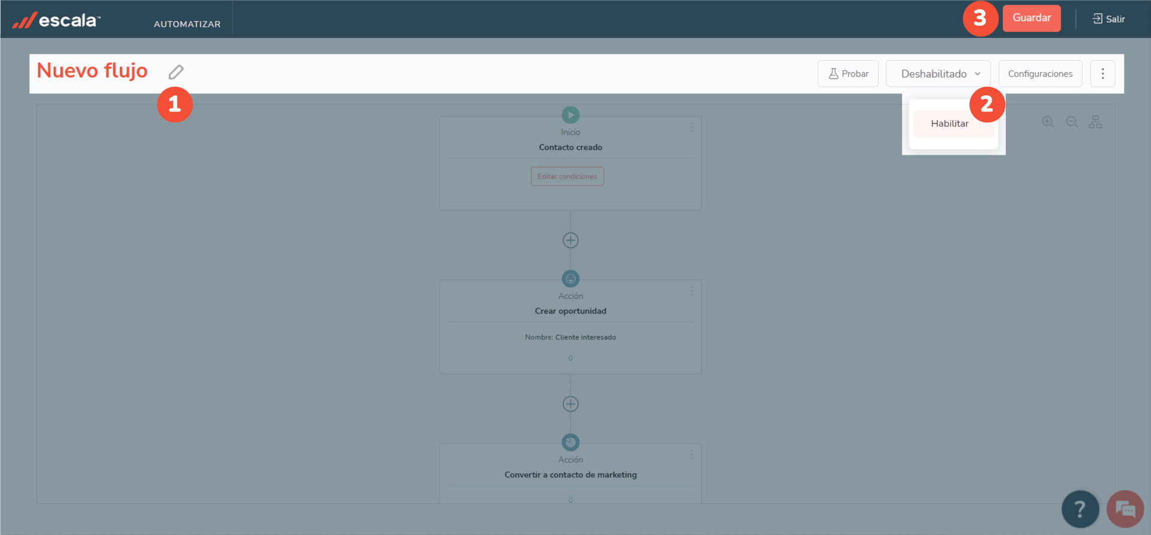Open the chat support bubble
The image size is (1151, 535).
click(1125, 509)
